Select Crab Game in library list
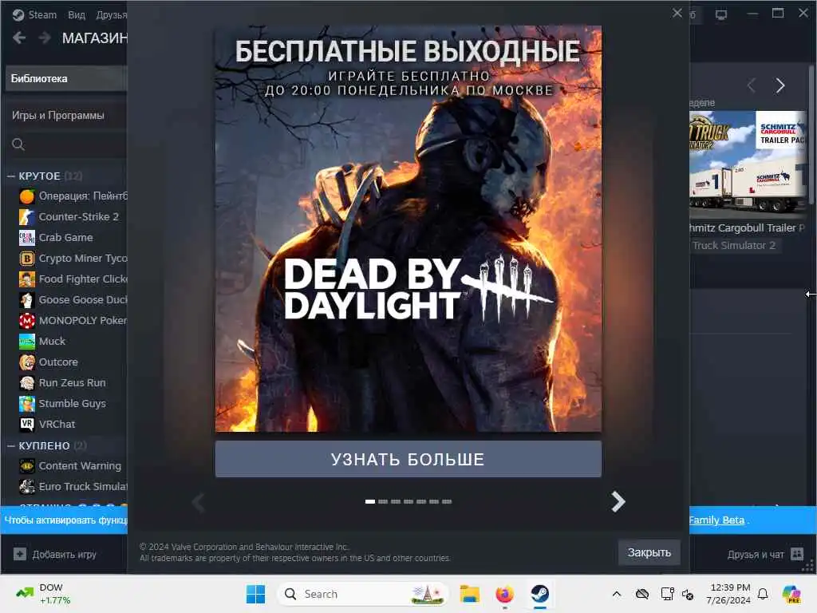This screenshot has width=817, height=613. coord(65,237)
